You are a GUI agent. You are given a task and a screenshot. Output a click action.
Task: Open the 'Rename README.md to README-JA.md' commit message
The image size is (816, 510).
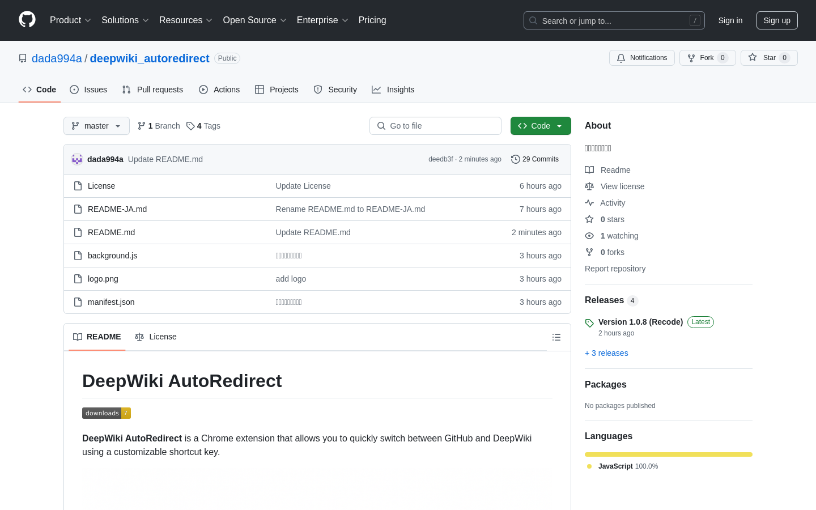coord(350,209)
